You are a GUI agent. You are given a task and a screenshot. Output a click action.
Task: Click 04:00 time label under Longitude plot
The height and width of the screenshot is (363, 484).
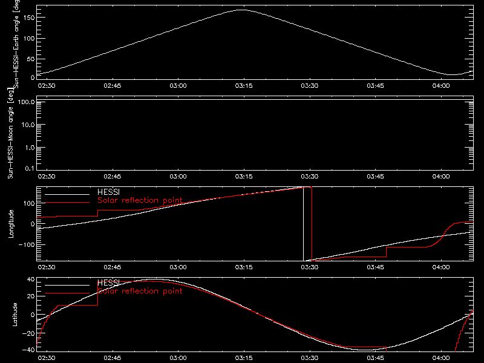click(x=441, y=267)
